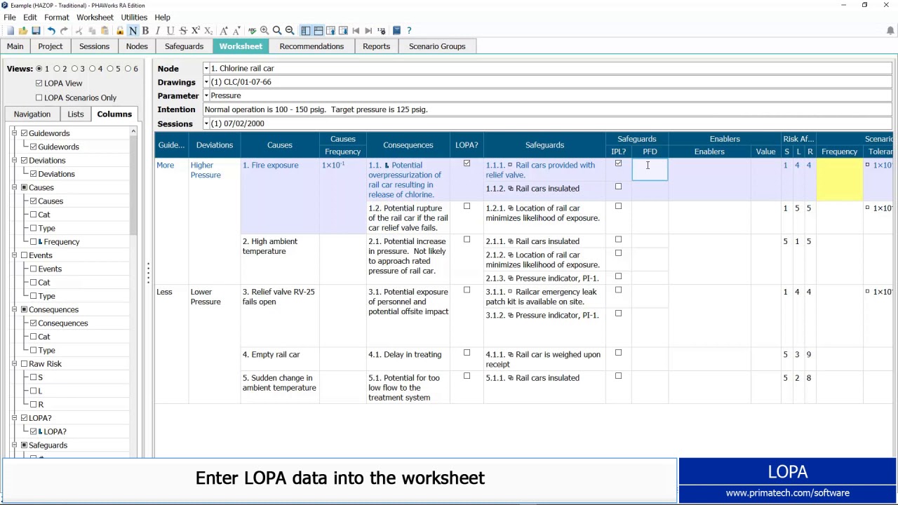This screenshot has width=898, height=505.
Task: Toggle the Raw Risk column checkbox
Action: (24, 364)
